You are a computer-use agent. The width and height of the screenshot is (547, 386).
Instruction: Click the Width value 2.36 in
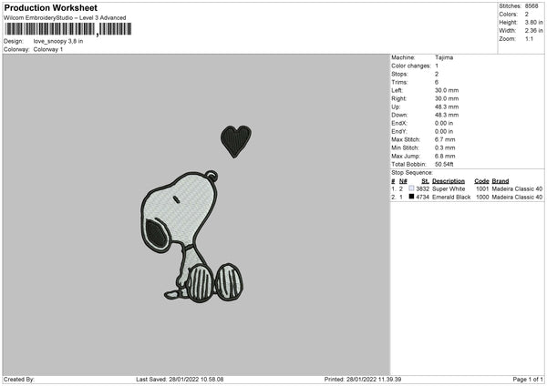[533, 31]
